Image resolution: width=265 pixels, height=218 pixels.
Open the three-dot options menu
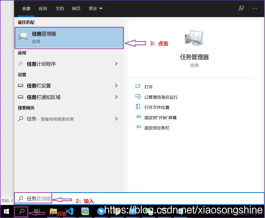(x=254, y=8)
